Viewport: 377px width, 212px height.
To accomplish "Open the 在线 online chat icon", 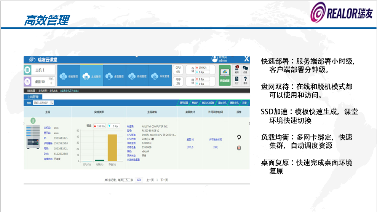I will click(x=245, y=70).
